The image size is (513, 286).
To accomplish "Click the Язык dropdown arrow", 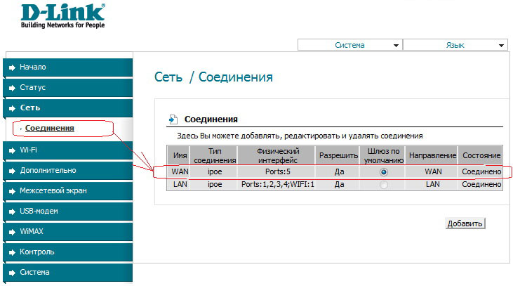I will [501, 46].
